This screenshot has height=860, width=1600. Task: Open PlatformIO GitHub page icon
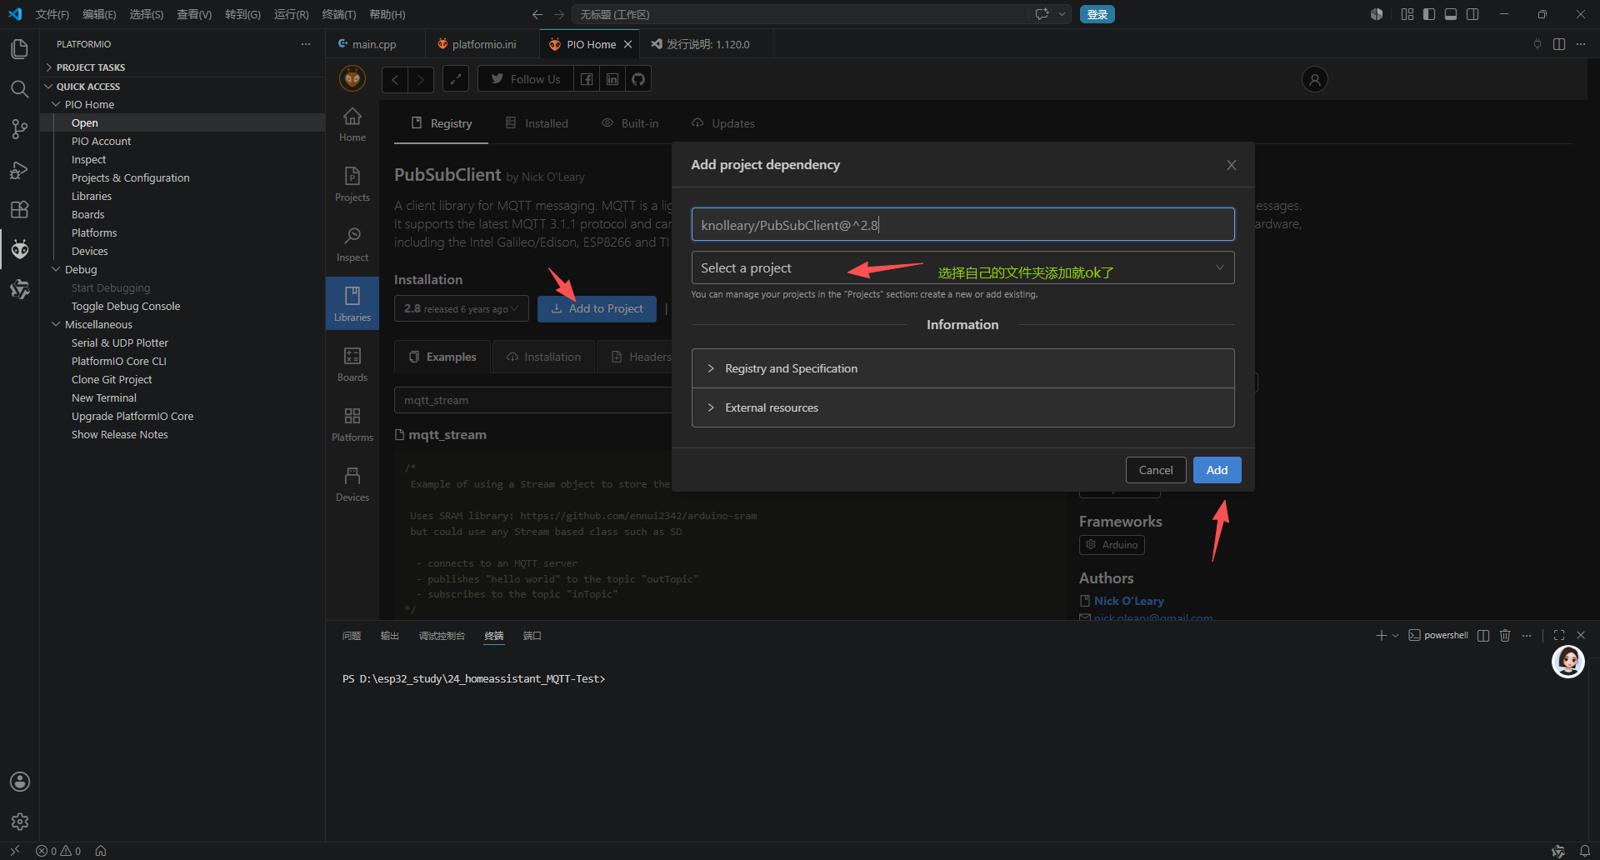pyautogui.click(x=638, y=79)
